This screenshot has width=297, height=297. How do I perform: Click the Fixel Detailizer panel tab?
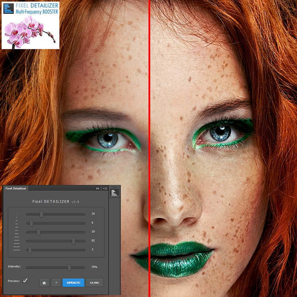coord(16,188)
